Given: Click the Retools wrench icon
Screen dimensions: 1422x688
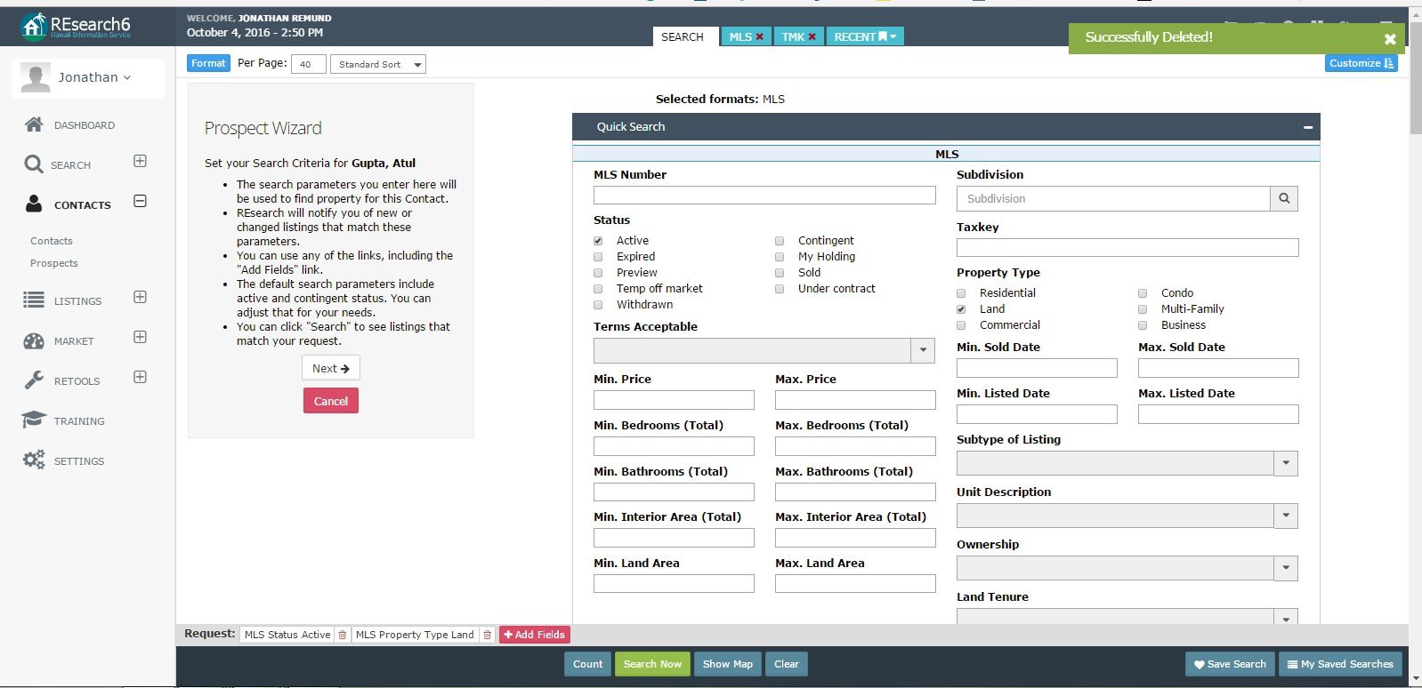Looking at the screenshot, I should coord(34,380).
